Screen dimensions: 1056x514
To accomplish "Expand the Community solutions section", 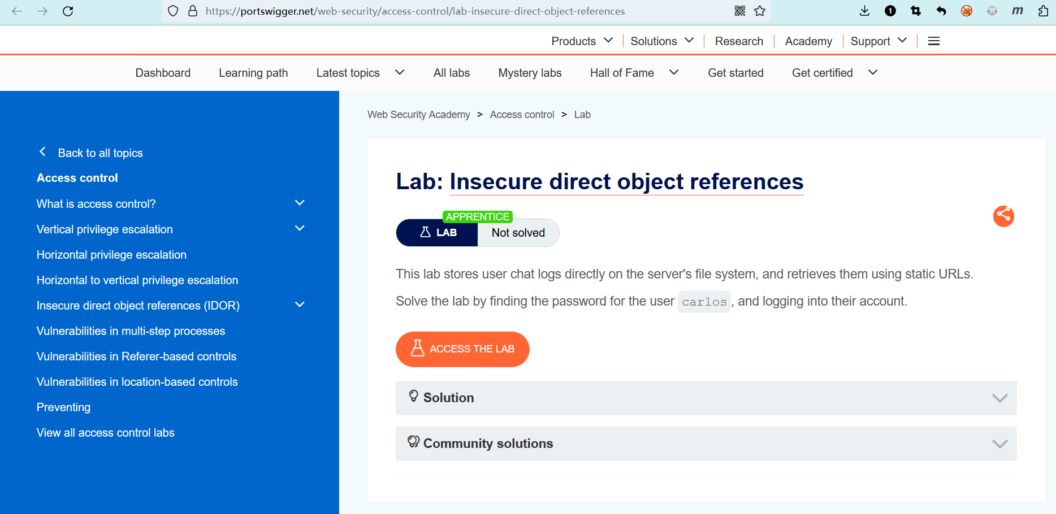I will 706,444.
